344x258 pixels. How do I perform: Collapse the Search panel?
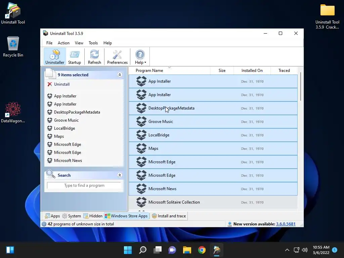(120, 175)
